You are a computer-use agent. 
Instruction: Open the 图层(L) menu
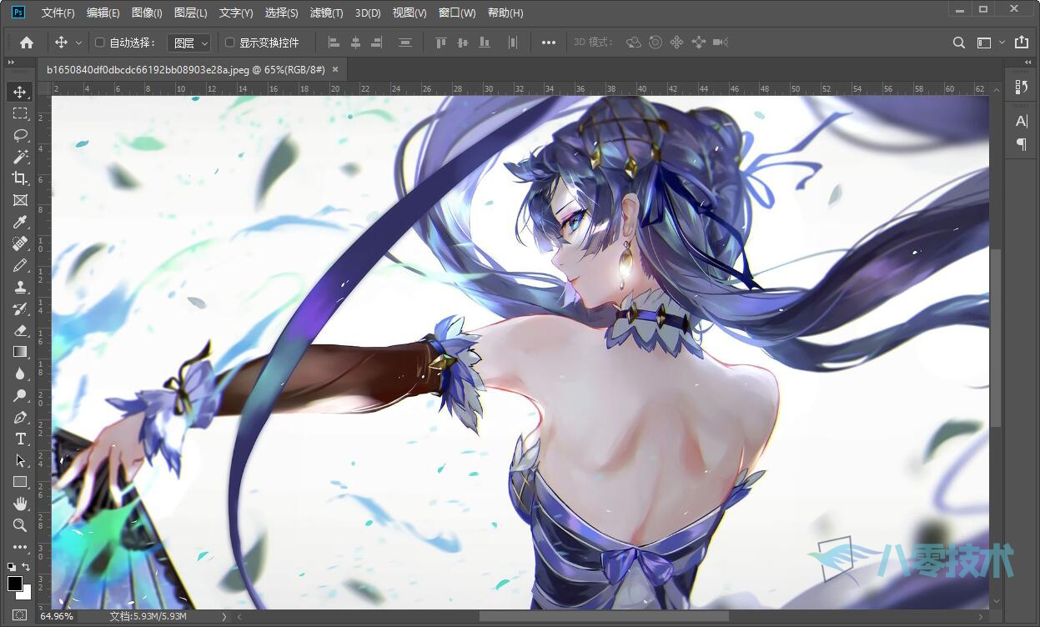[191, 13]
